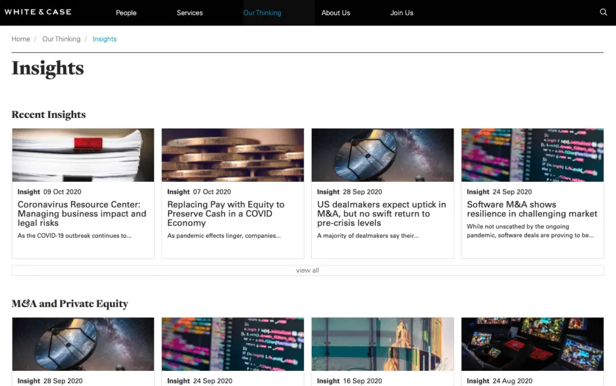This screenshot has width=616, height=386.
Task: Read US dealmakers expect uptick in M&A article
Action: pyautogui.click(x=381, y=213)
